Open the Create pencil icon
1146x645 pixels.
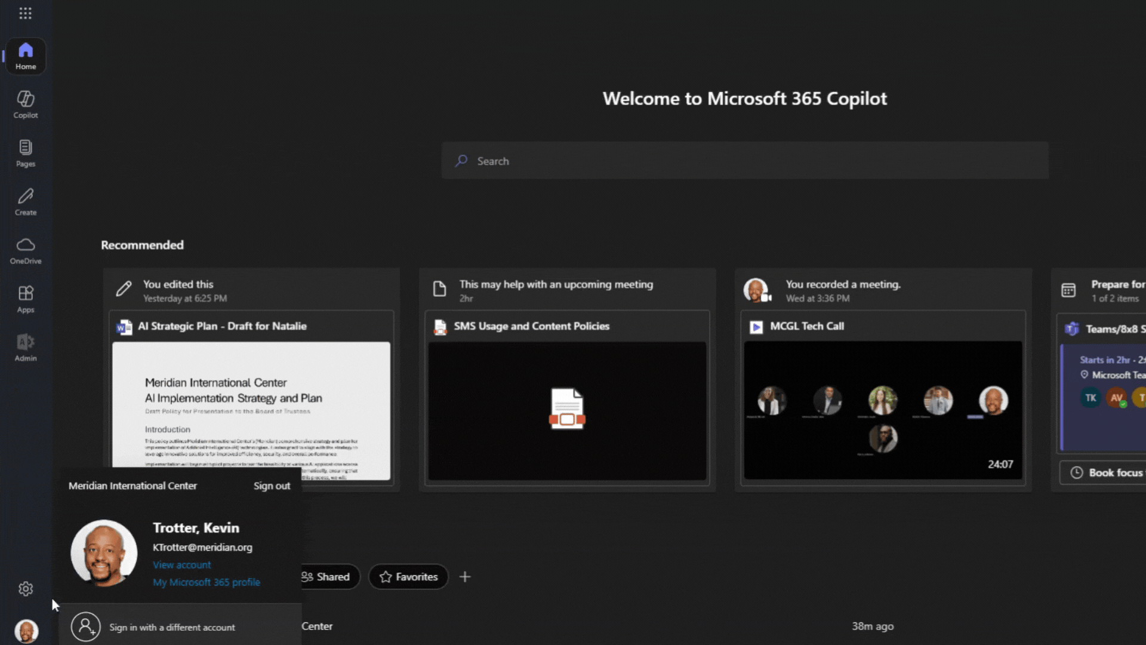tap(26, 201)
